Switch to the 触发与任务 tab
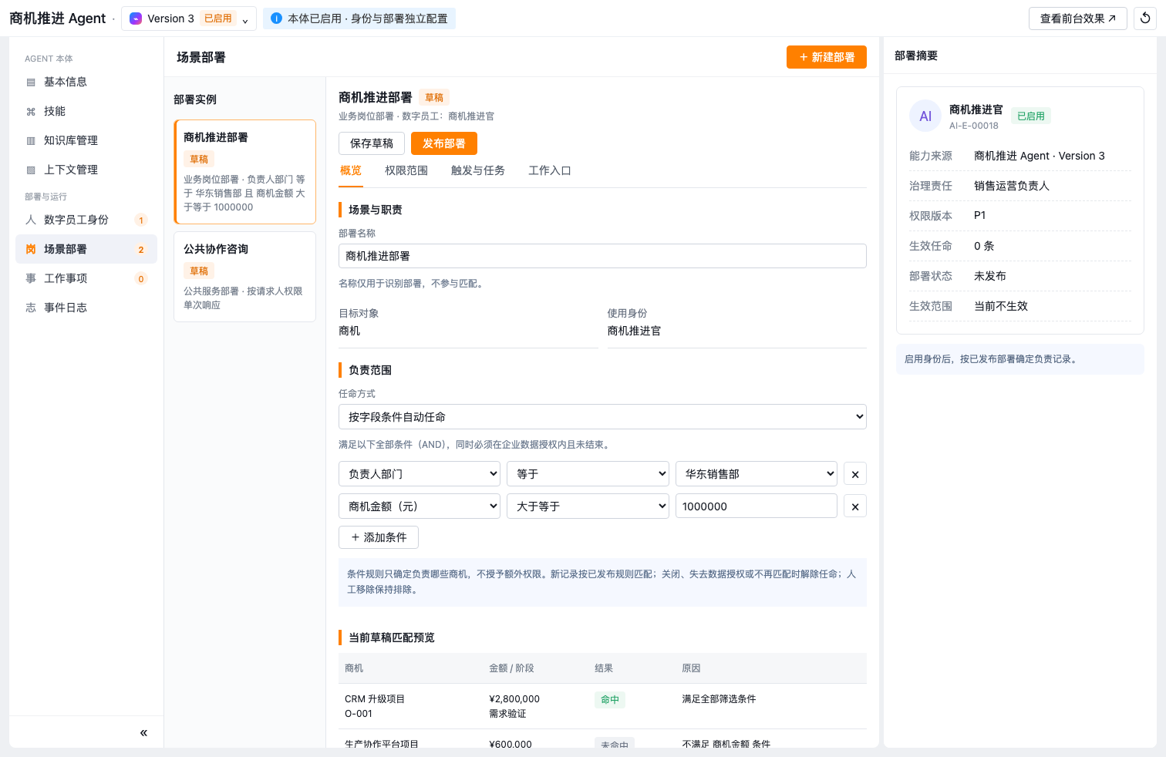This screenshot has width=1166, height=757. click(478, 170)
